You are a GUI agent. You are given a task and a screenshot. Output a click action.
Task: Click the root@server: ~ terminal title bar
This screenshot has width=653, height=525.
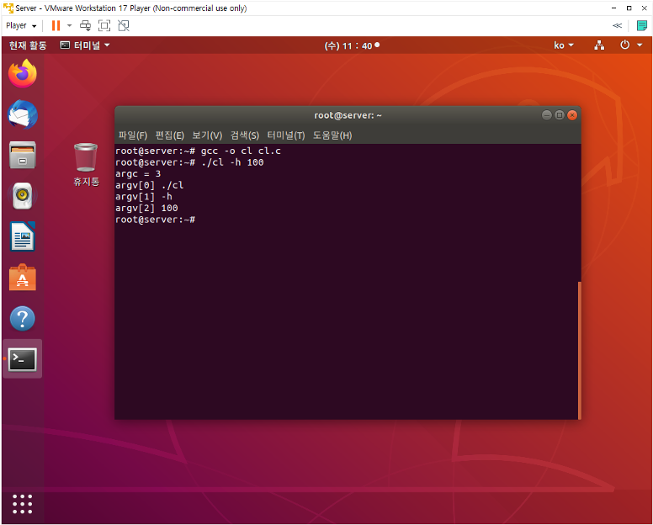click(x=348, y=115)
